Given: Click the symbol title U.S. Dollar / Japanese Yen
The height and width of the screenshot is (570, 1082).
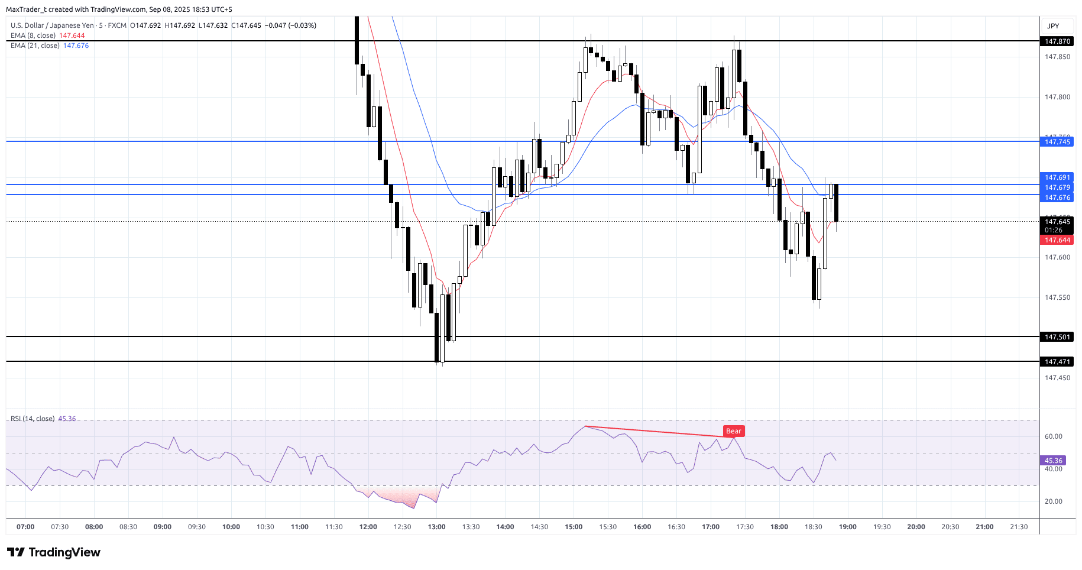Looking at the screenshot, I should coord(52,25).
